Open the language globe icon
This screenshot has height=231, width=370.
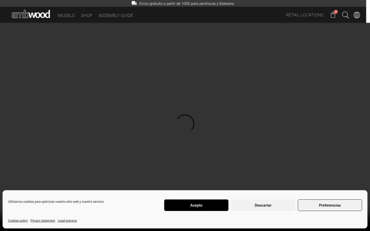tap(357, 15)
